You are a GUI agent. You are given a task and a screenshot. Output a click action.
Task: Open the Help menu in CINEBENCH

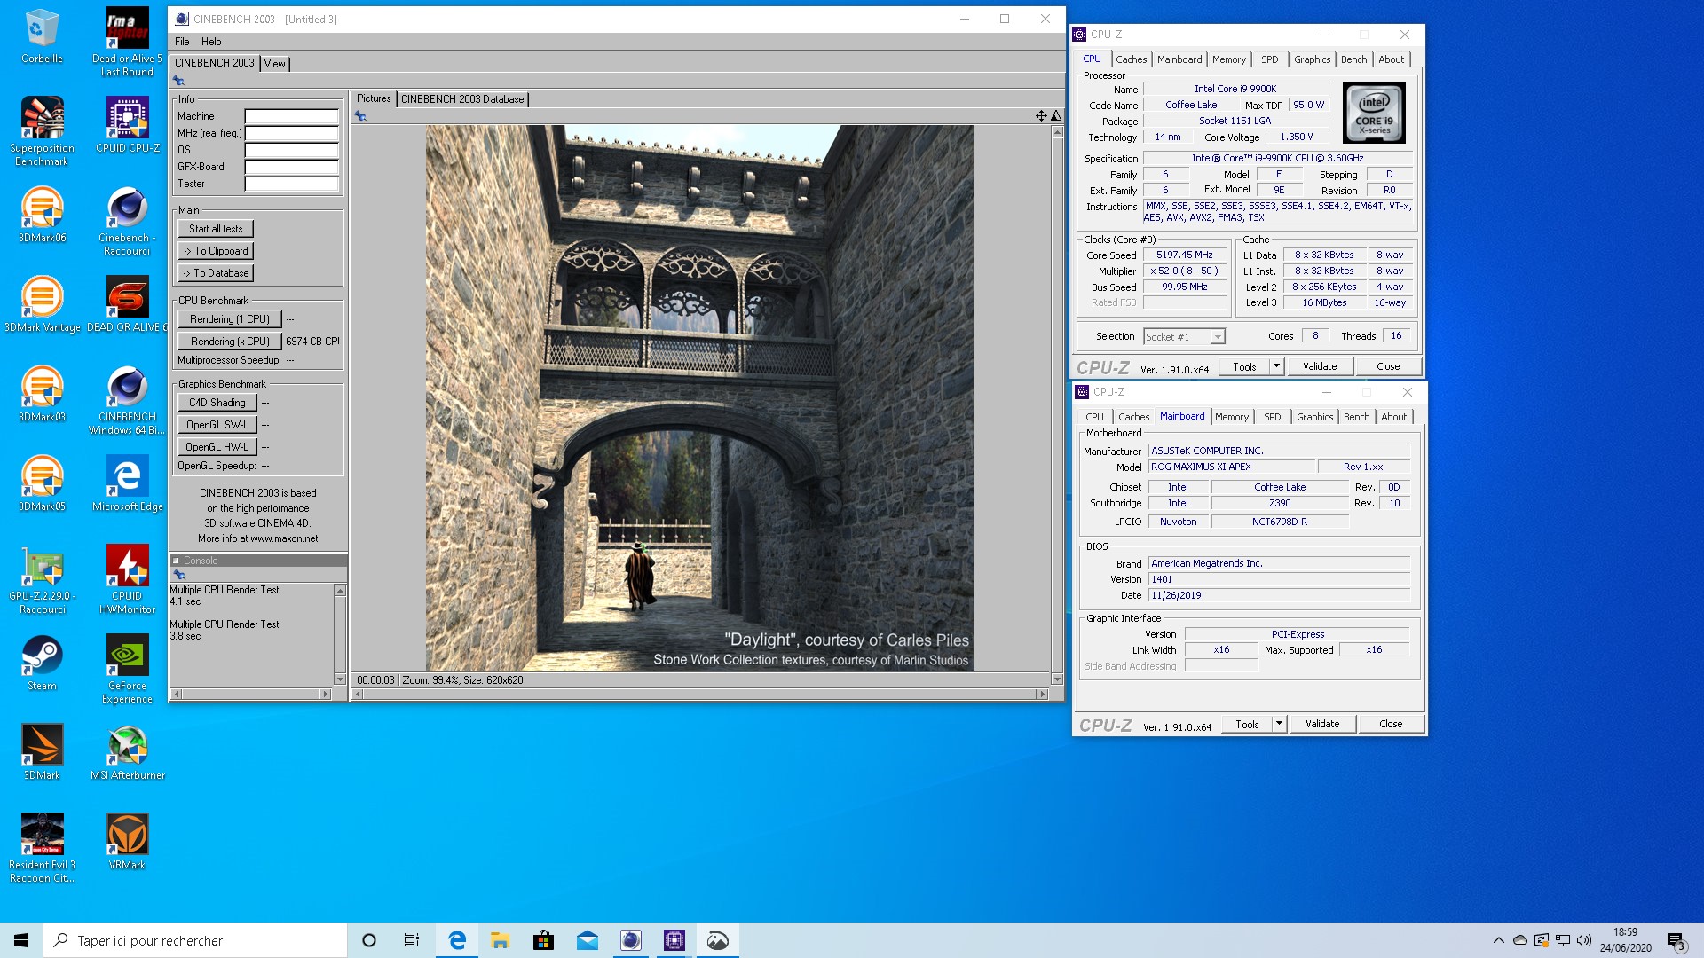[211, 42]
